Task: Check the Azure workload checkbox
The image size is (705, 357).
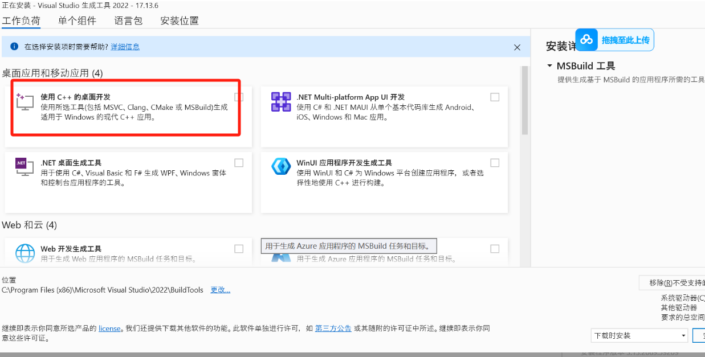Action: tap(495, 249)
